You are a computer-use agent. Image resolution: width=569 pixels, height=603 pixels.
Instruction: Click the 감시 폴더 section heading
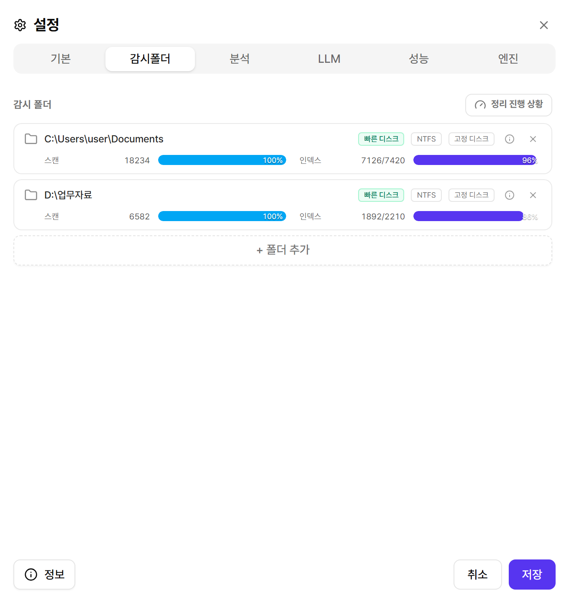[32, 105]
